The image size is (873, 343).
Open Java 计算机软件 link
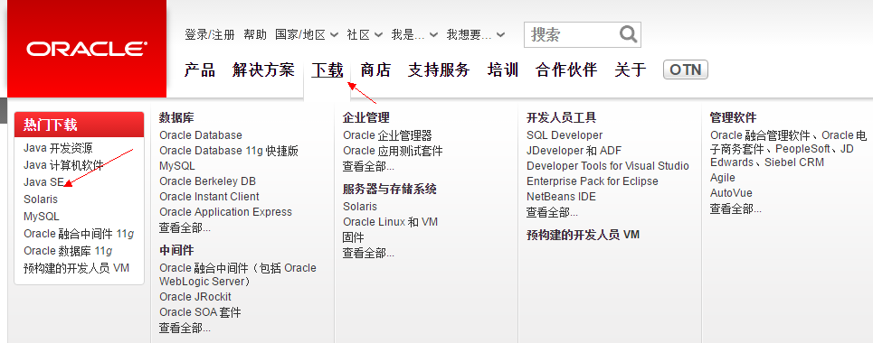(63, 165)
